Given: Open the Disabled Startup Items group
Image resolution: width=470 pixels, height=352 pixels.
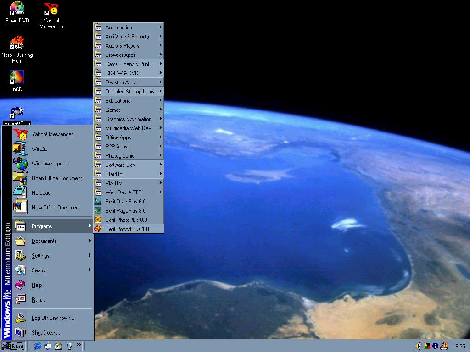Looking at the screenshot, I should (x=129, y=92).
